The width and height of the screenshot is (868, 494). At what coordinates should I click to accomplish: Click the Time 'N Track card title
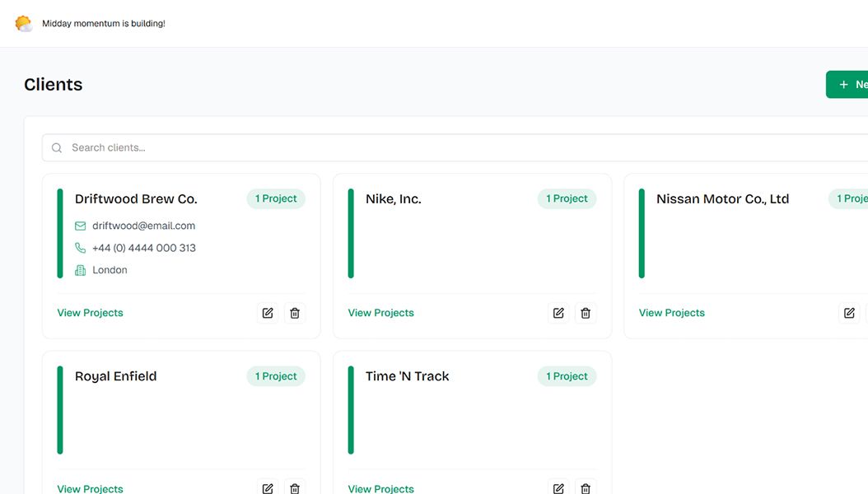tap(408, 376)
